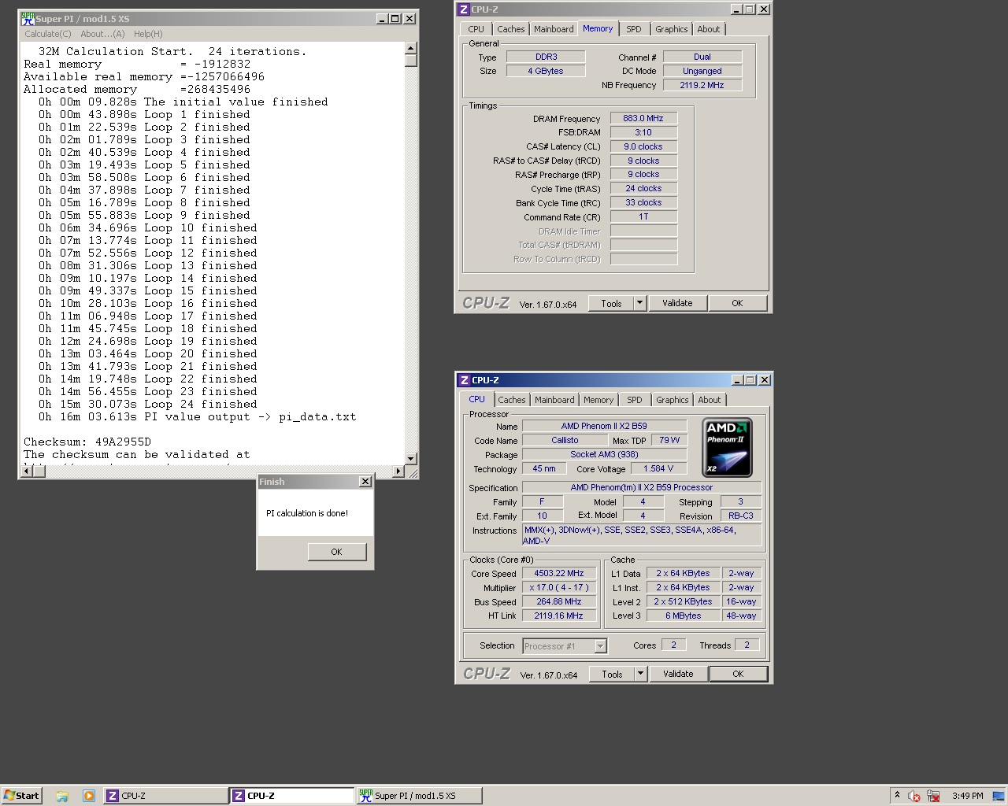Click Validate in Memory CPU-Z window
Image resolution: width=1008 pixels, height=806 pixels.
[677, 303]
